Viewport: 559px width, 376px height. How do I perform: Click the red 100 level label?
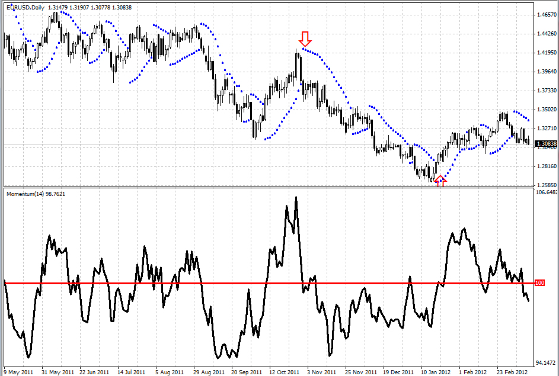(539, 284)
